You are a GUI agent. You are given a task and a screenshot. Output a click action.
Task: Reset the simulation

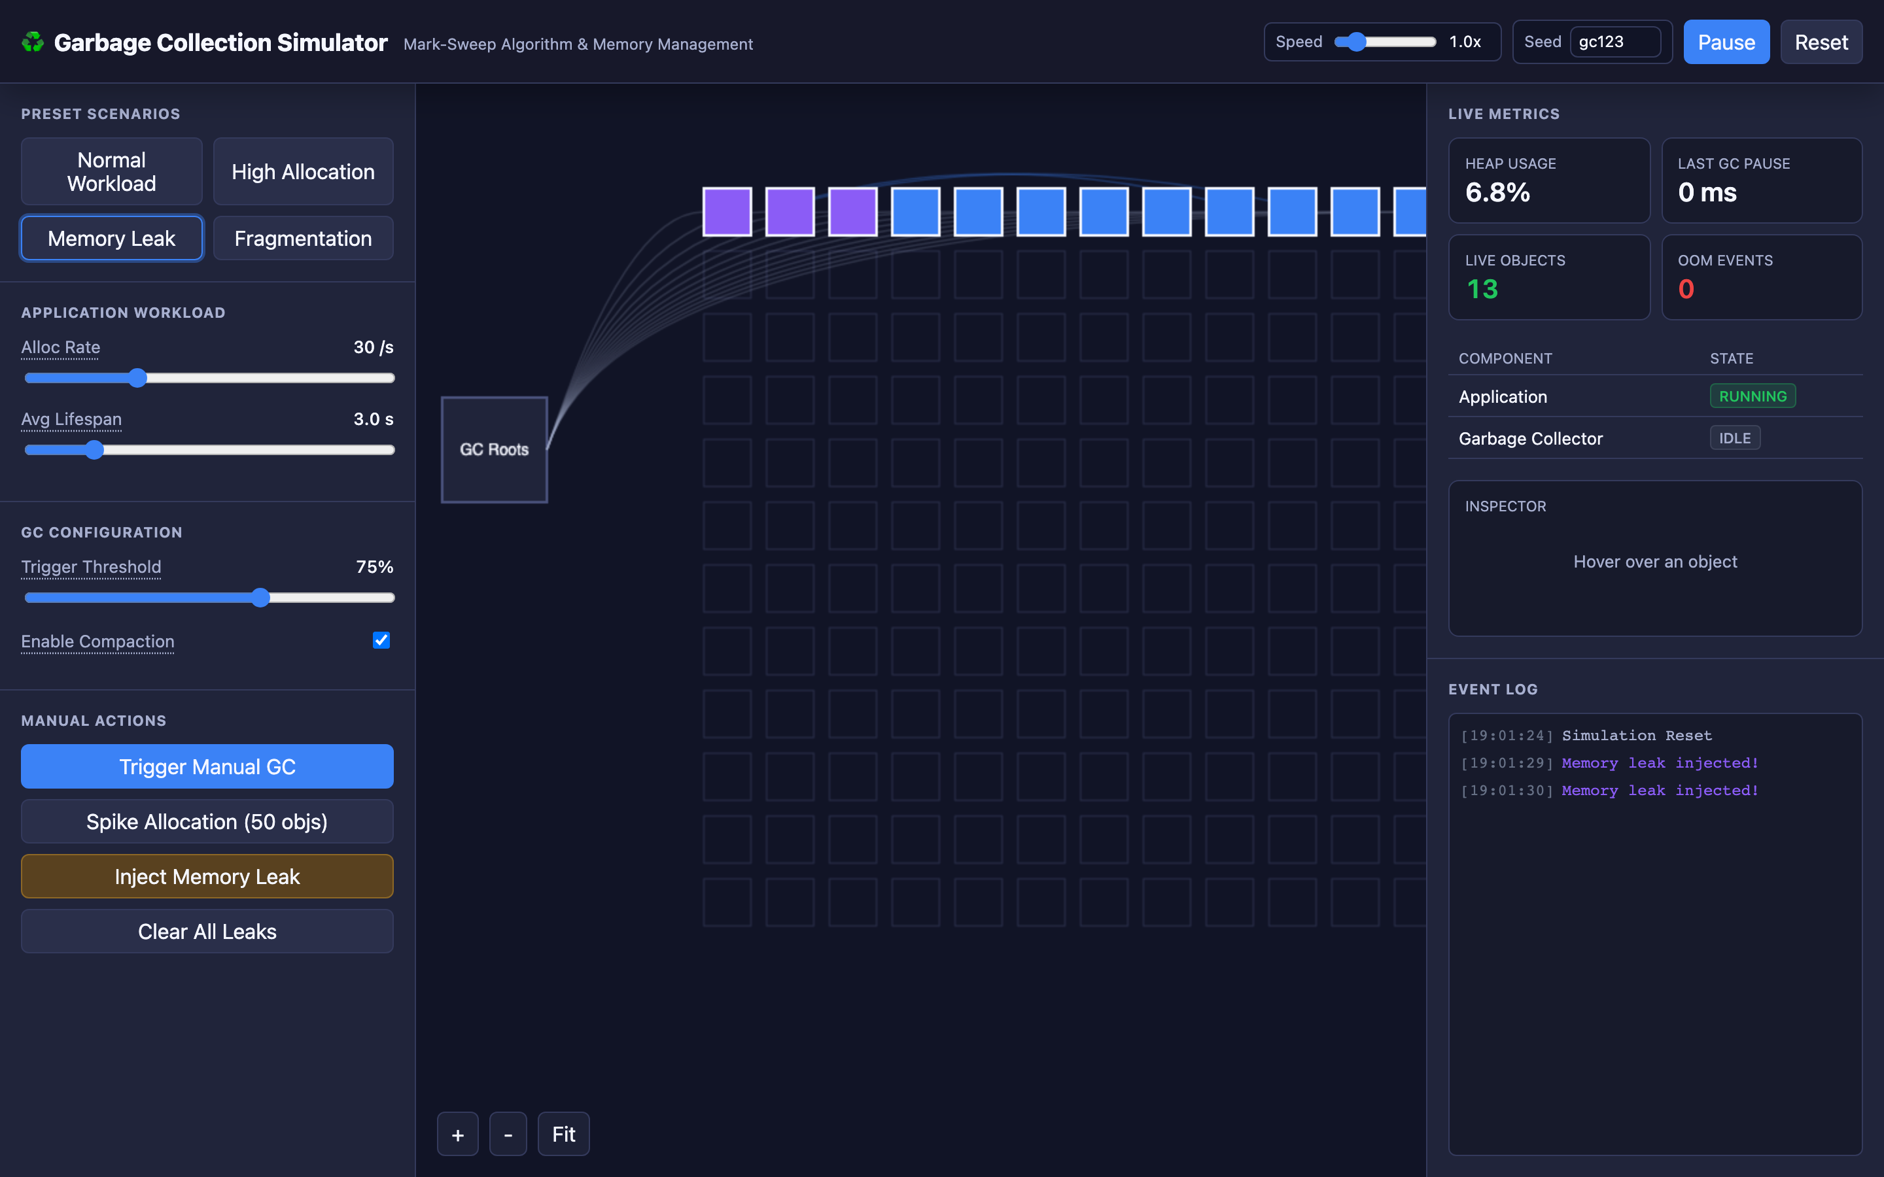[x=1821, y=42]
